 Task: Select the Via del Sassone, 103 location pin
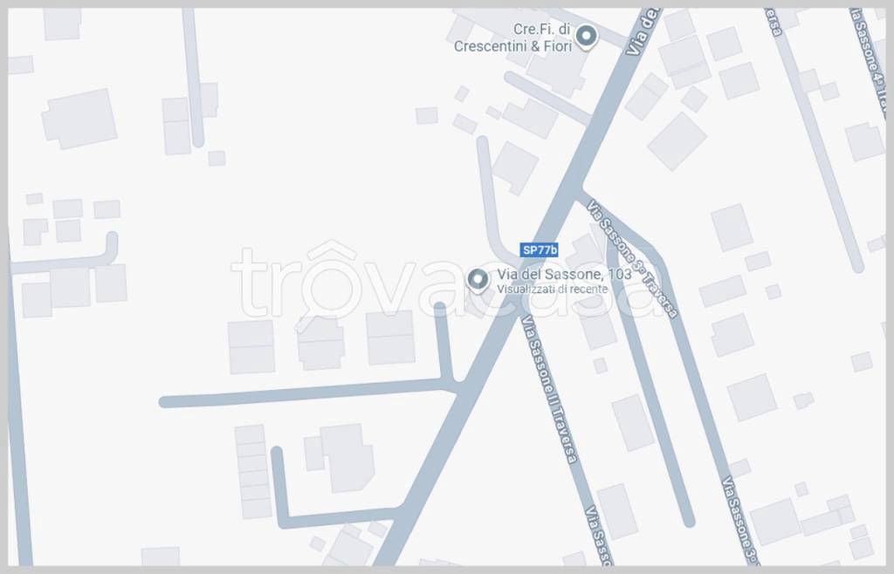(x=478, y=280)
